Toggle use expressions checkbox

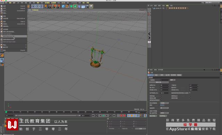(189, 96)
